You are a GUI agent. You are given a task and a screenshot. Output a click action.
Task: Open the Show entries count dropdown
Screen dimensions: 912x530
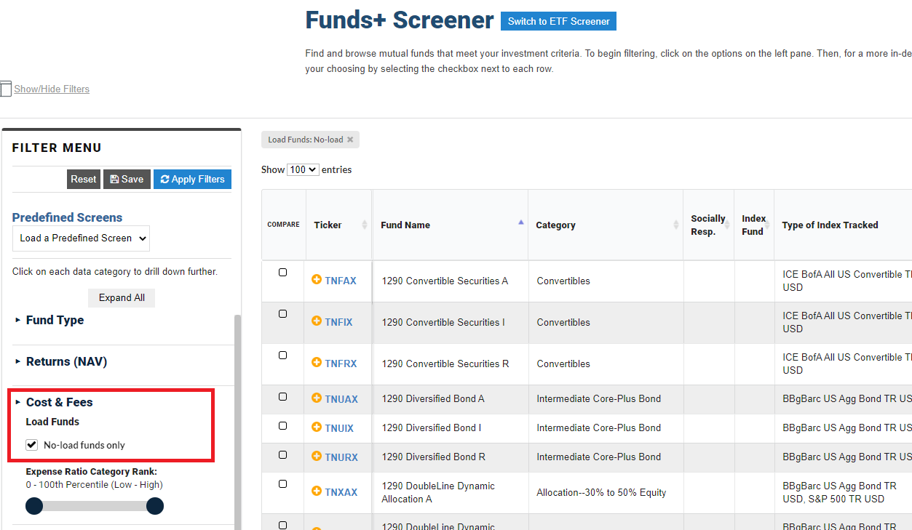pos(304,169)
